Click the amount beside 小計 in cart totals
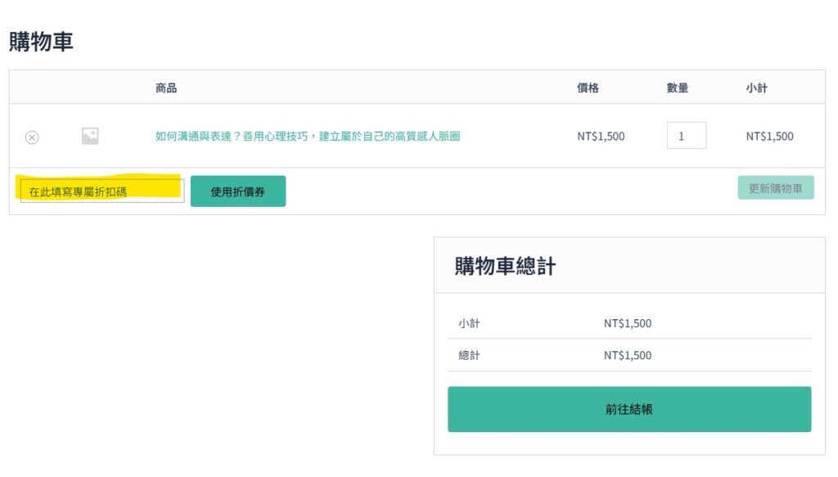This screenshot has width=838, height=477. [x=628, y=323]
